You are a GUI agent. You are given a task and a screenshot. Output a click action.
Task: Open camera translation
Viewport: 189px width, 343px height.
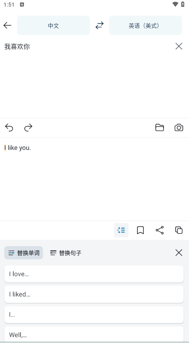[179, 127]
